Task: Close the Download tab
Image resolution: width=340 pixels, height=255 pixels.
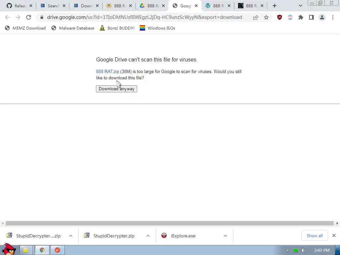Action: [97, 6]
